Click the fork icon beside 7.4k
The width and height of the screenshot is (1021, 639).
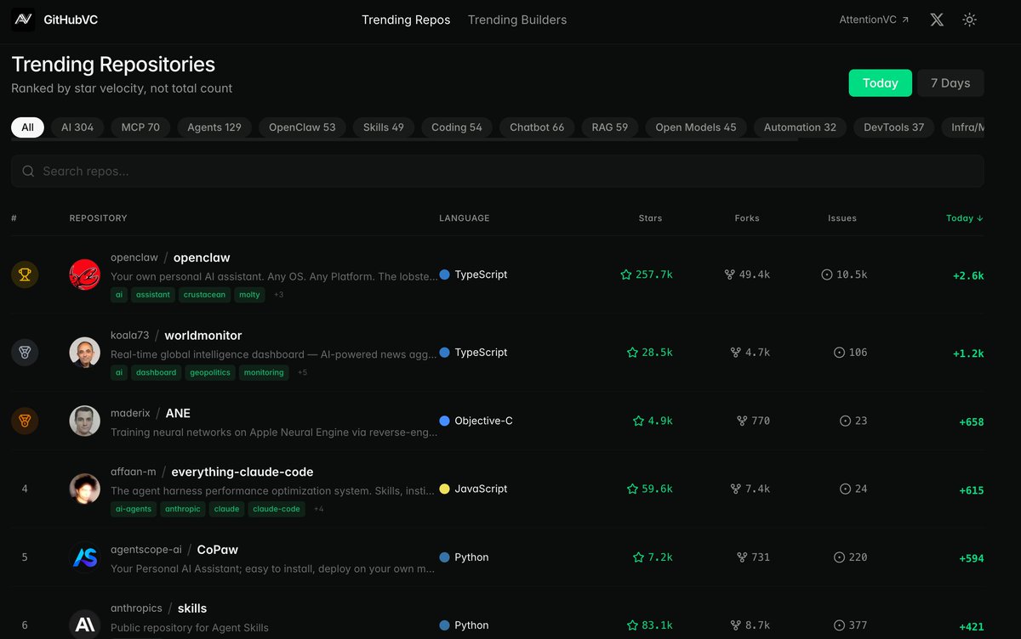(x=736, y=489)
